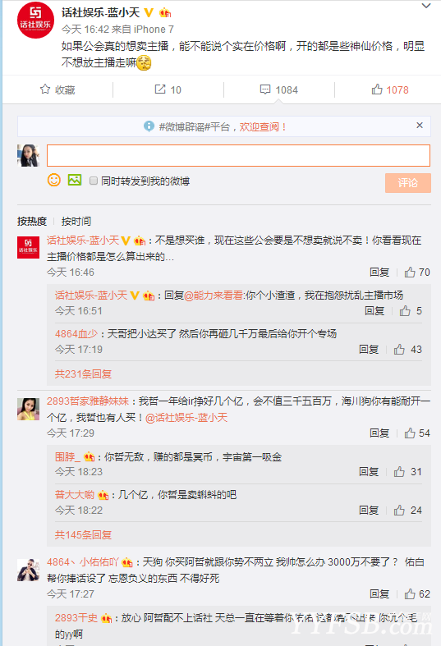Click your avatar beside the comment box
The width and height of the screenshot is (441, 646).
28,155
